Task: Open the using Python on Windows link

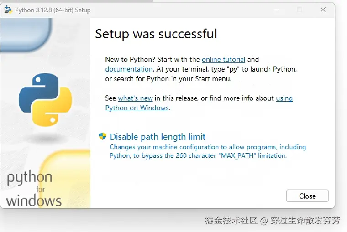Action: click(x=137, y=108)
